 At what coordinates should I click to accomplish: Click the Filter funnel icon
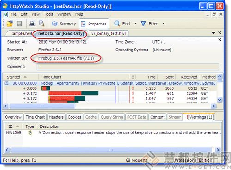(x=143, y=24)
